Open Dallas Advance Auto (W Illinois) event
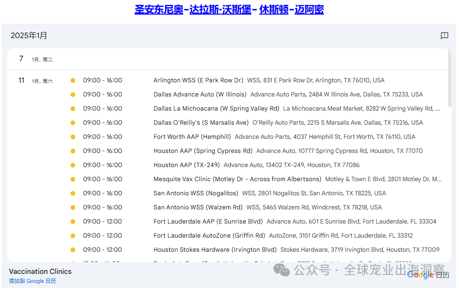This screenshot has height=288, width=459. (x=200, y=95)
